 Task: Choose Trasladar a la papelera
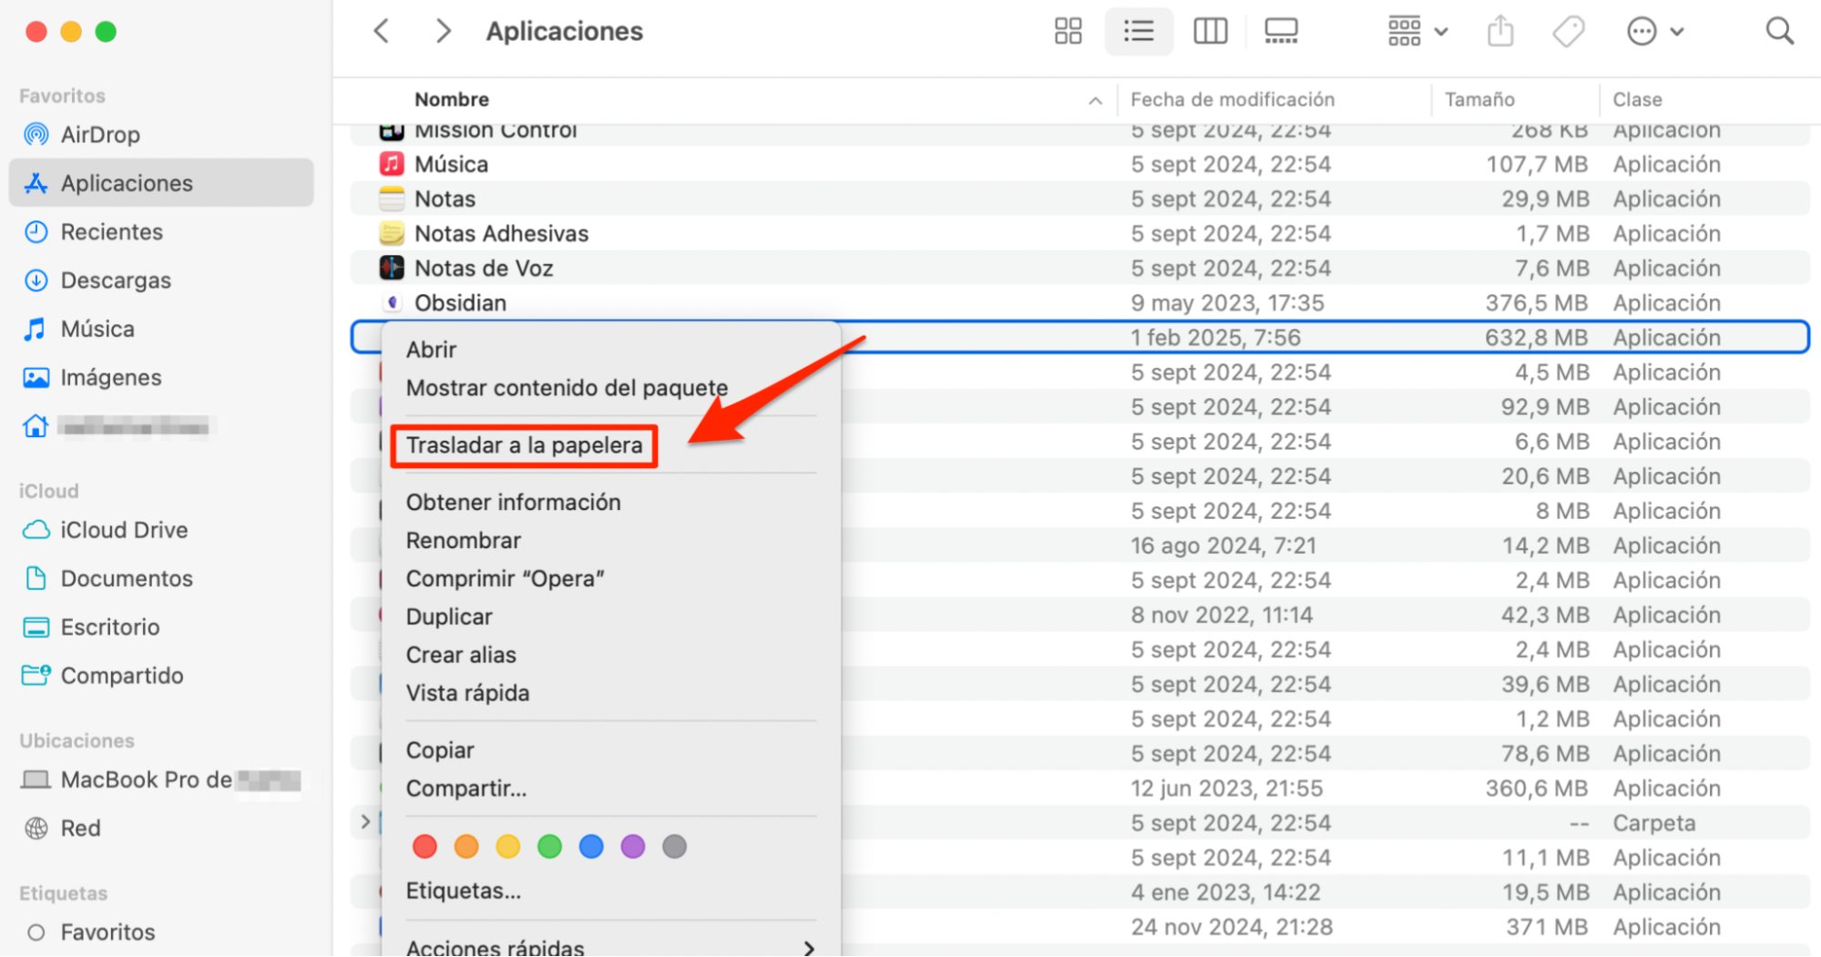(x=524, y=445)
